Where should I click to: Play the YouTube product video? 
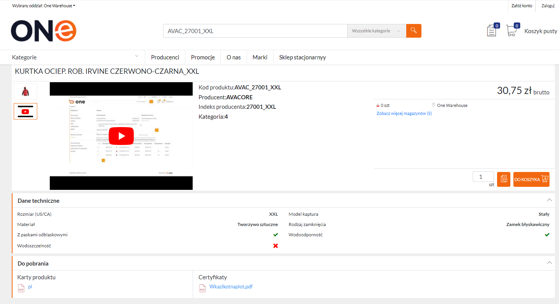click(121, 136)
